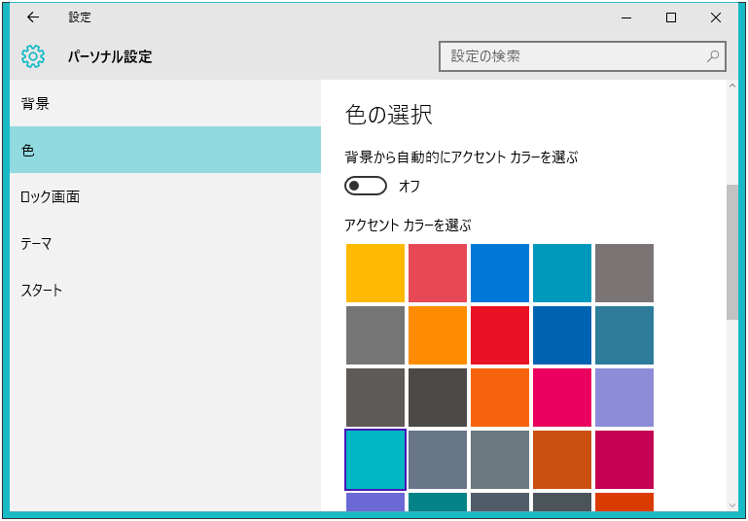Select the 色 sidebar item
Viewport: 748px width, 521px height.
(x=165, y=150)
